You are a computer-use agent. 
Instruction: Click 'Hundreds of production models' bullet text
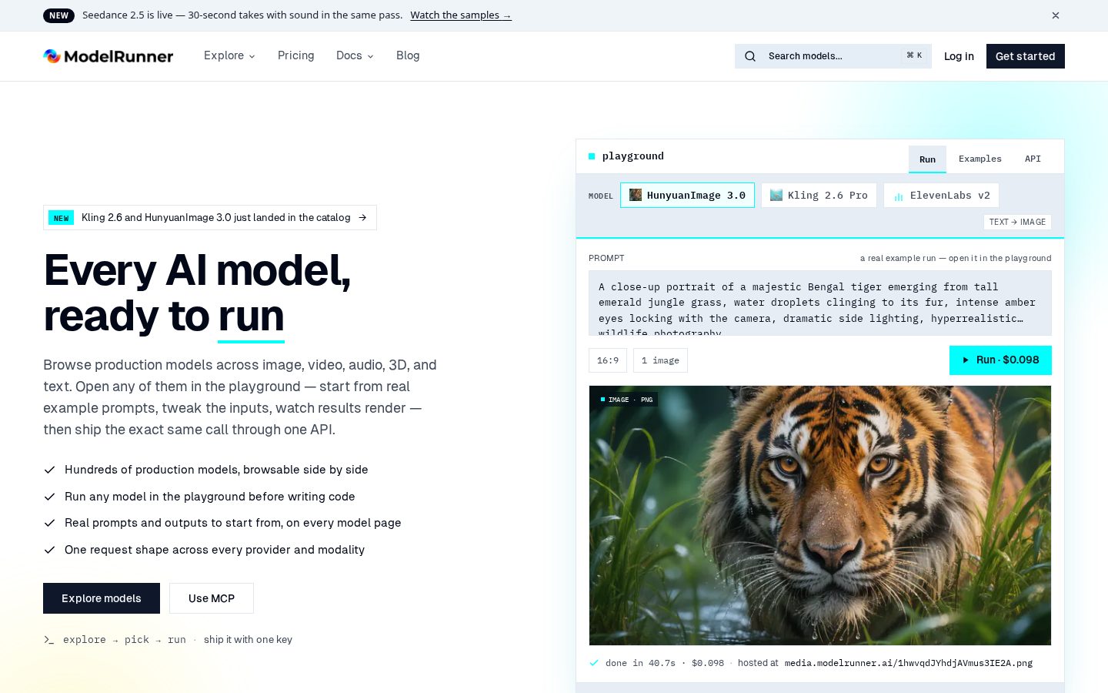coord(216,470)
